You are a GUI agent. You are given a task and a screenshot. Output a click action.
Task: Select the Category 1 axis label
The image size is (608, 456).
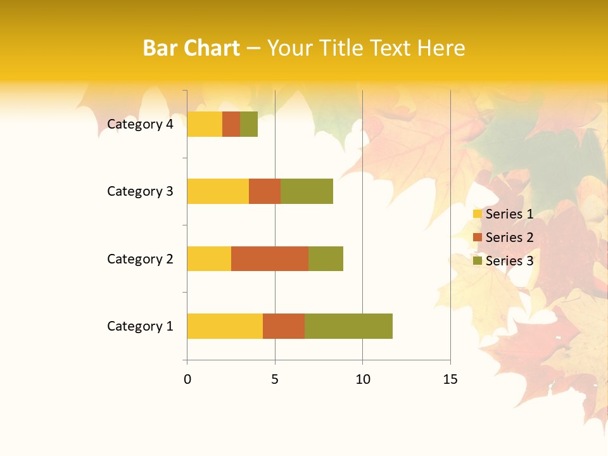coord(140,326)
